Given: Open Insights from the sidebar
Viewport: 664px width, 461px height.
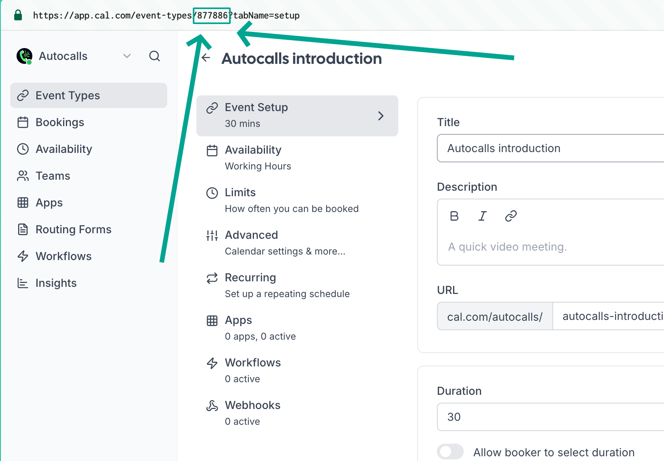Looking at the screenshot, I should pos(56,283).
